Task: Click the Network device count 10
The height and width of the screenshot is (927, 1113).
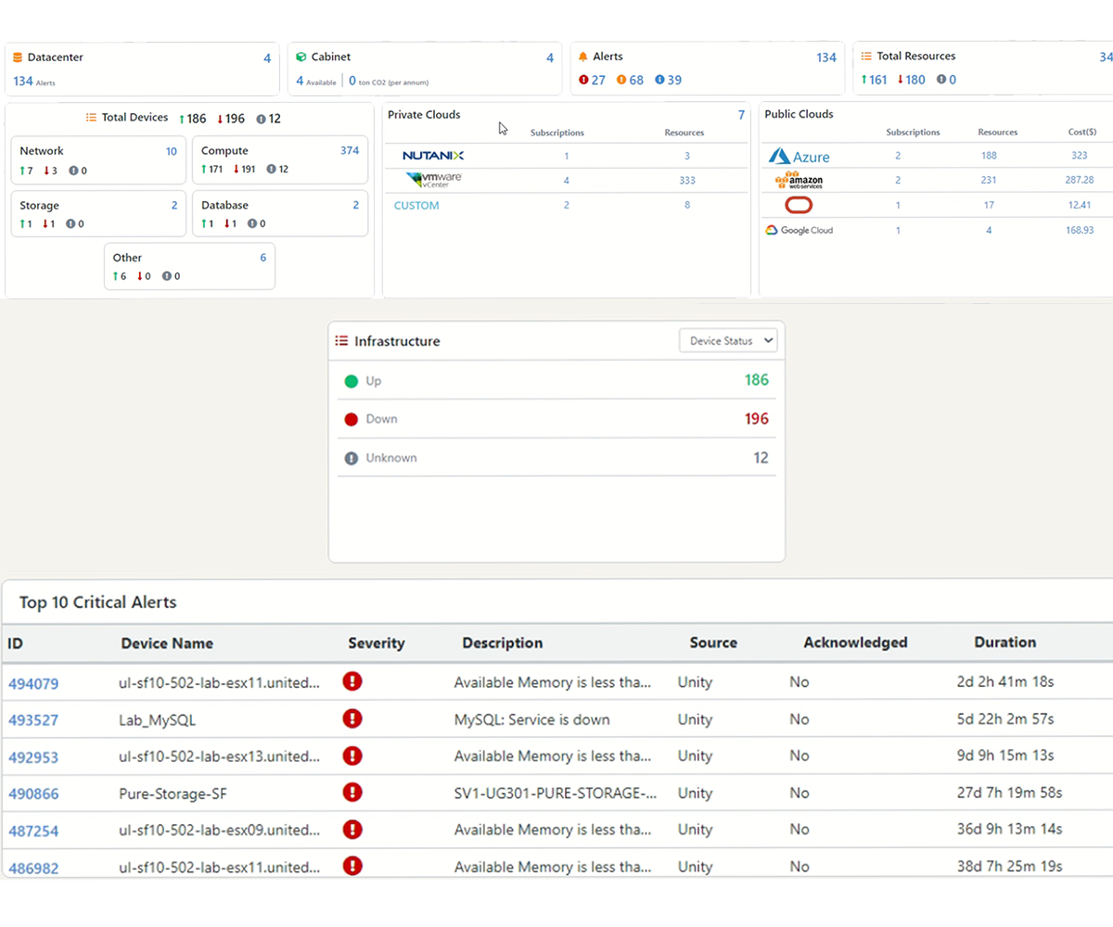Action: pos(171,151)
